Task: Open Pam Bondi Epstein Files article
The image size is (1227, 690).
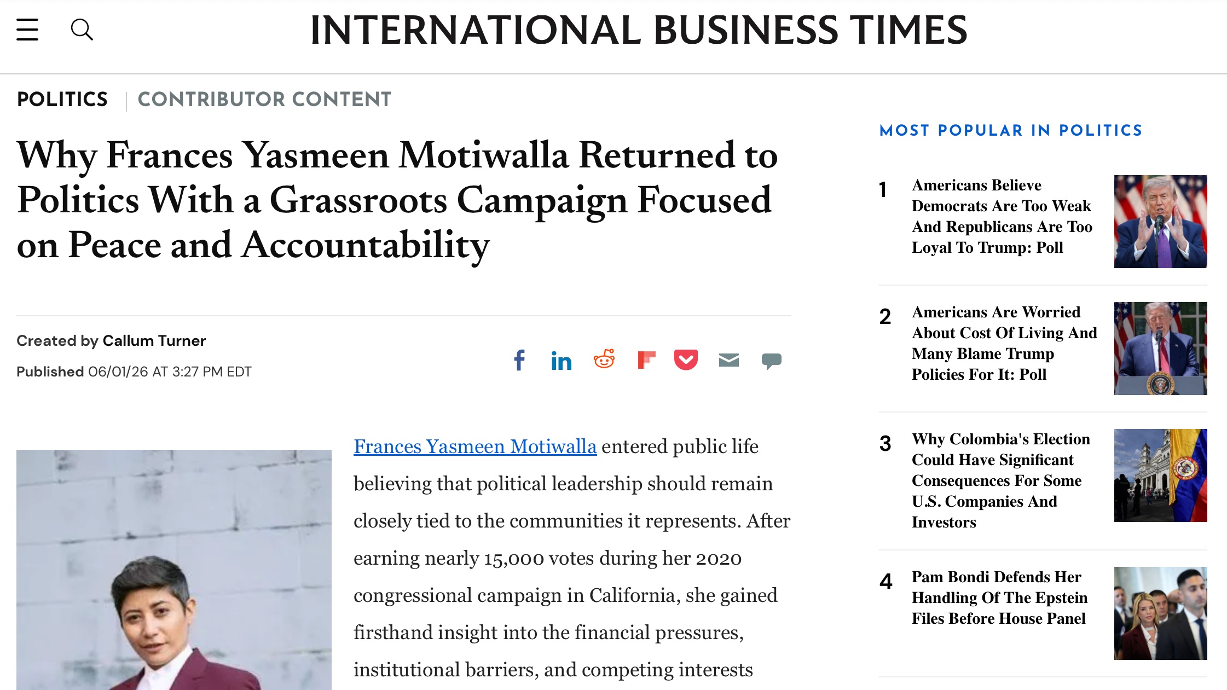Action: (999, 598)
